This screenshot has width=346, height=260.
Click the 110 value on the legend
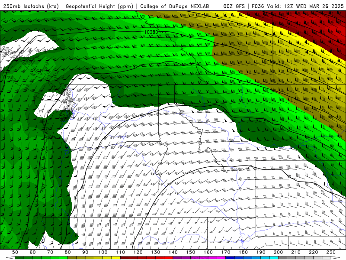(121, 252)
